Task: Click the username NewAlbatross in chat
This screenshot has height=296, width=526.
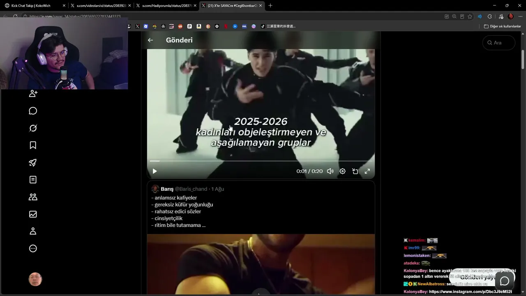Action: point(431,284)
